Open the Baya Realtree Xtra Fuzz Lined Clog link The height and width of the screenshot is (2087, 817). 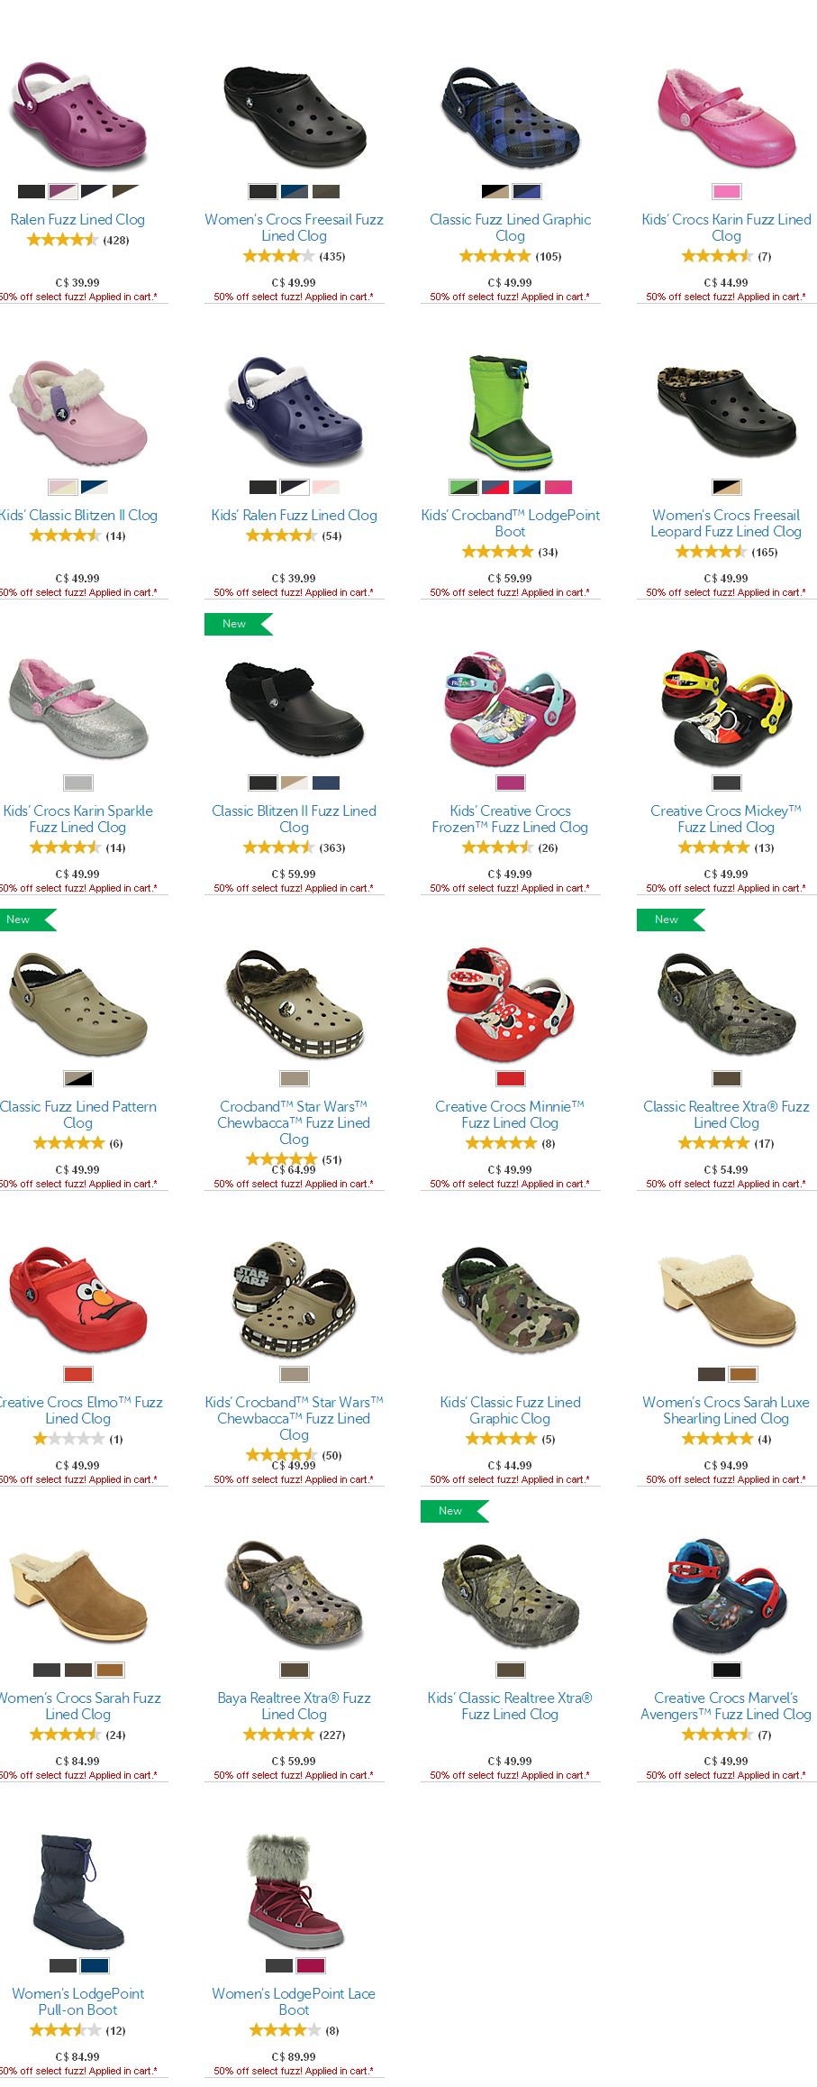[x=294, y=1706]
